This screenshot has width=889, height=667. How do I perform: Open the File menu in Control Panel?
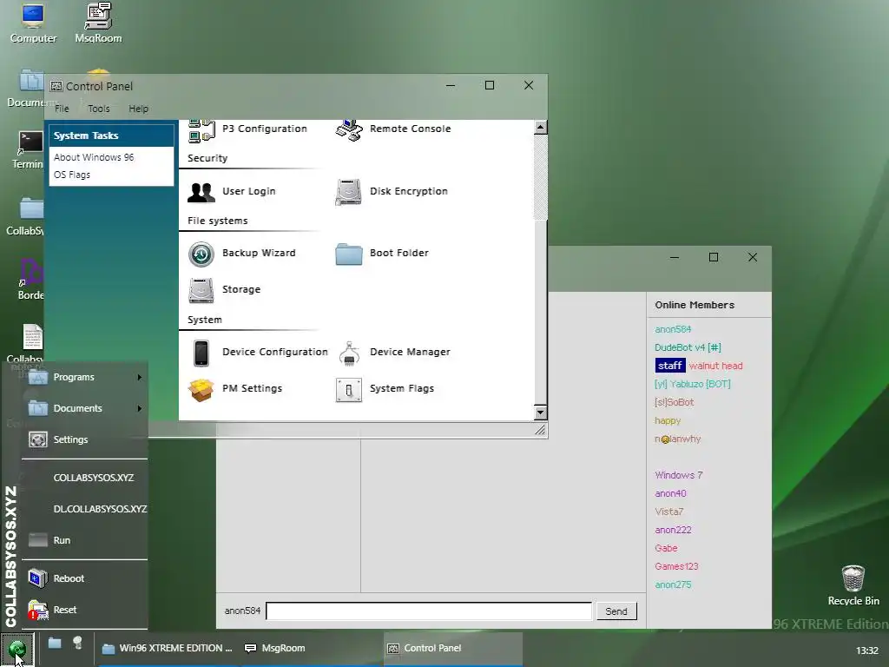62,109
